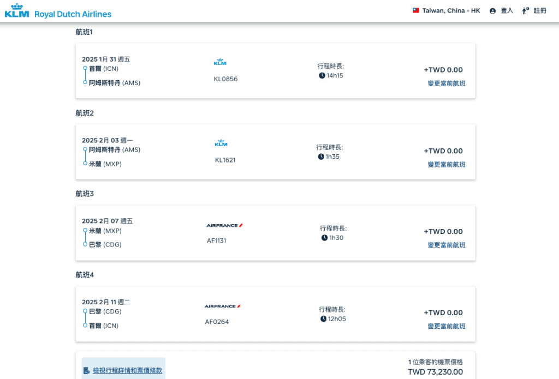Click the Taiwan flag icon
Screen dimensions: 559x379
[x=415, y=11]
